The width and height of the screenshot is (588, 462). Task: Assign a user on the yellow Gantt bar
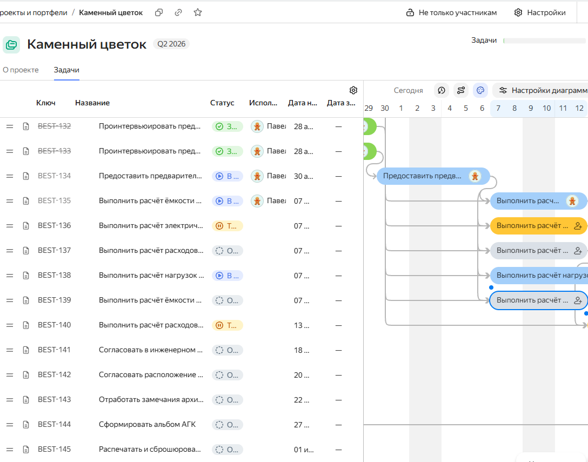pyautogui.click(x=577, y=225)
